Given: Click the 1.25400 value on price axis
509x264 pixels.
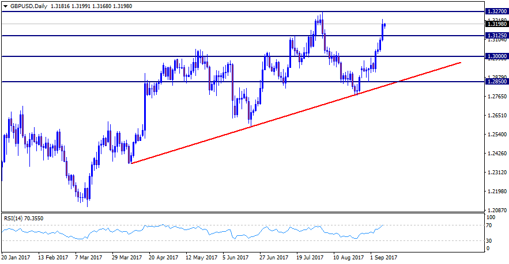Looking at the screenshot, I should tap(496, 135).
